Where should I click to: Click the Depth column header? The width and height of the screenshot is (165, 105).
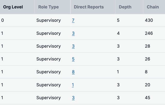coord(125,7)
